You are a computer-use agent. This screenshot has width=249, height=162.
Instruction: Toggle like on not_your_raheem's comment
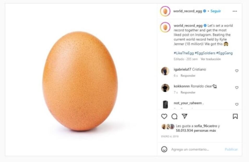tap(237, 103)
